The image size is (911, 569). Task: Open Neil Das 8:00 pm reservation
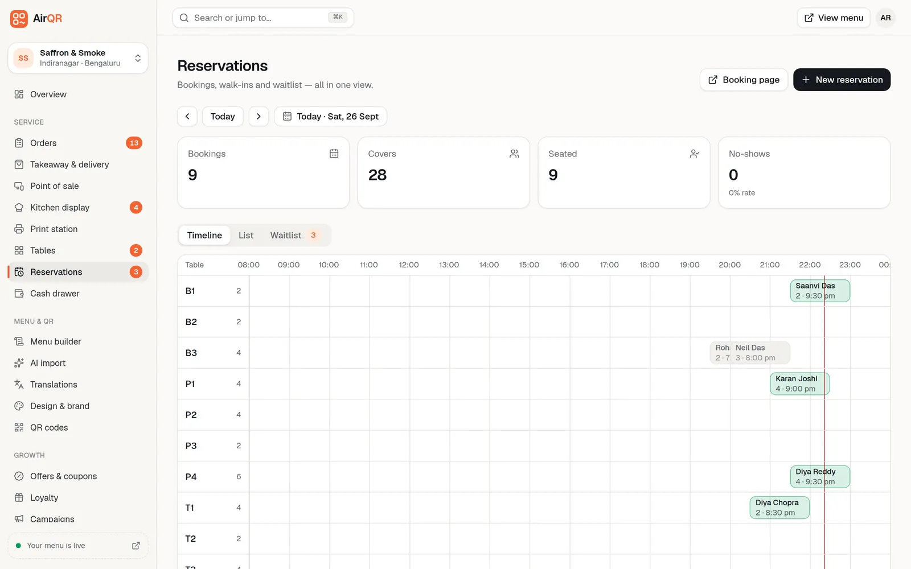point(760,353)
